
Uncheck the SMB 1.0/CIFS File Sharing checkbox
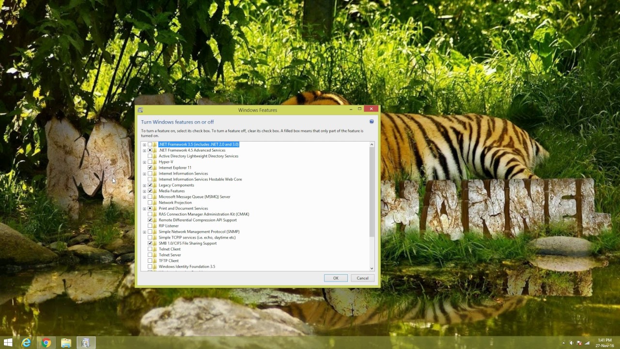(x=150, y=243)
